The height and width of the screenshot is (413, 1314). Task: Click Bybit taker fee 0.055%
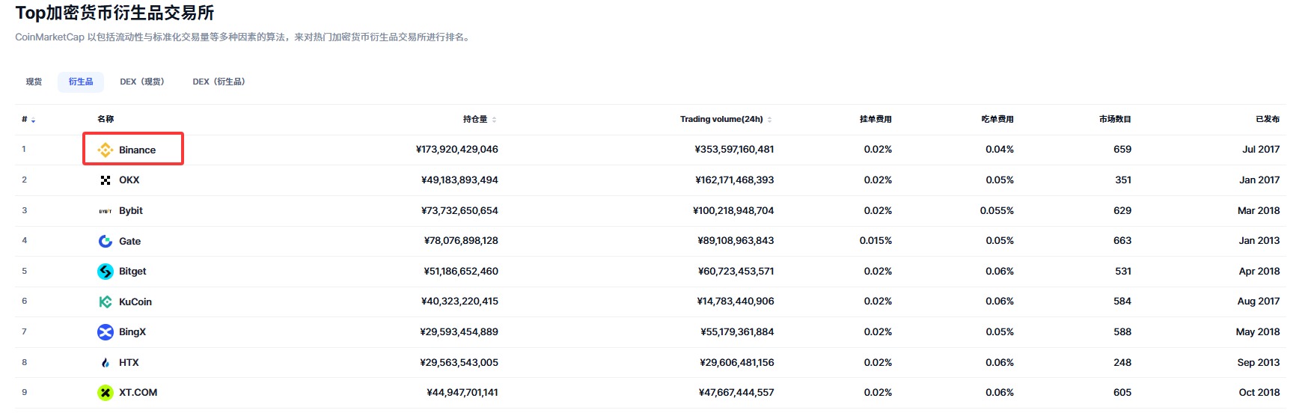click(x=997, y=211)
